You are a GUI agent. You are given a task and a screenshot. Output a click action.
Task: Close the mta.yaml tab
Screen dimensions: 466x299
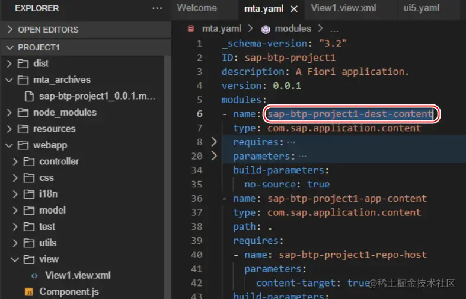tap(294, 9)
